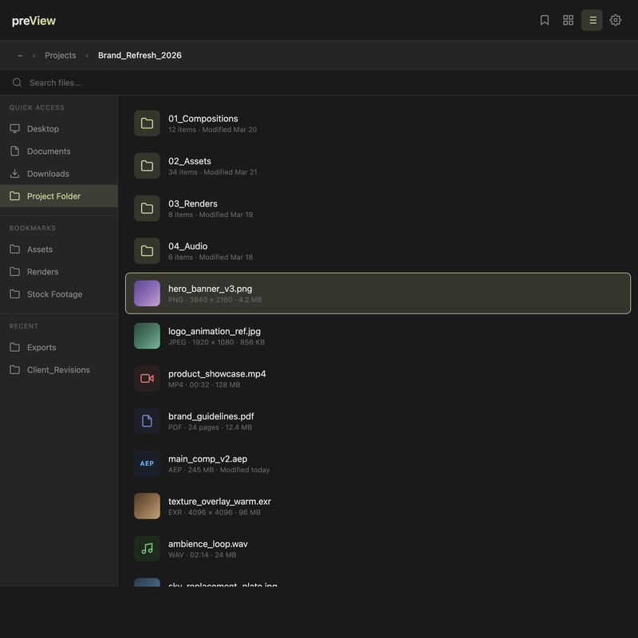The width and height of the screenshot is (638, 638).
Task: Select the 04_Audio folder name
Action: point(188,246)
